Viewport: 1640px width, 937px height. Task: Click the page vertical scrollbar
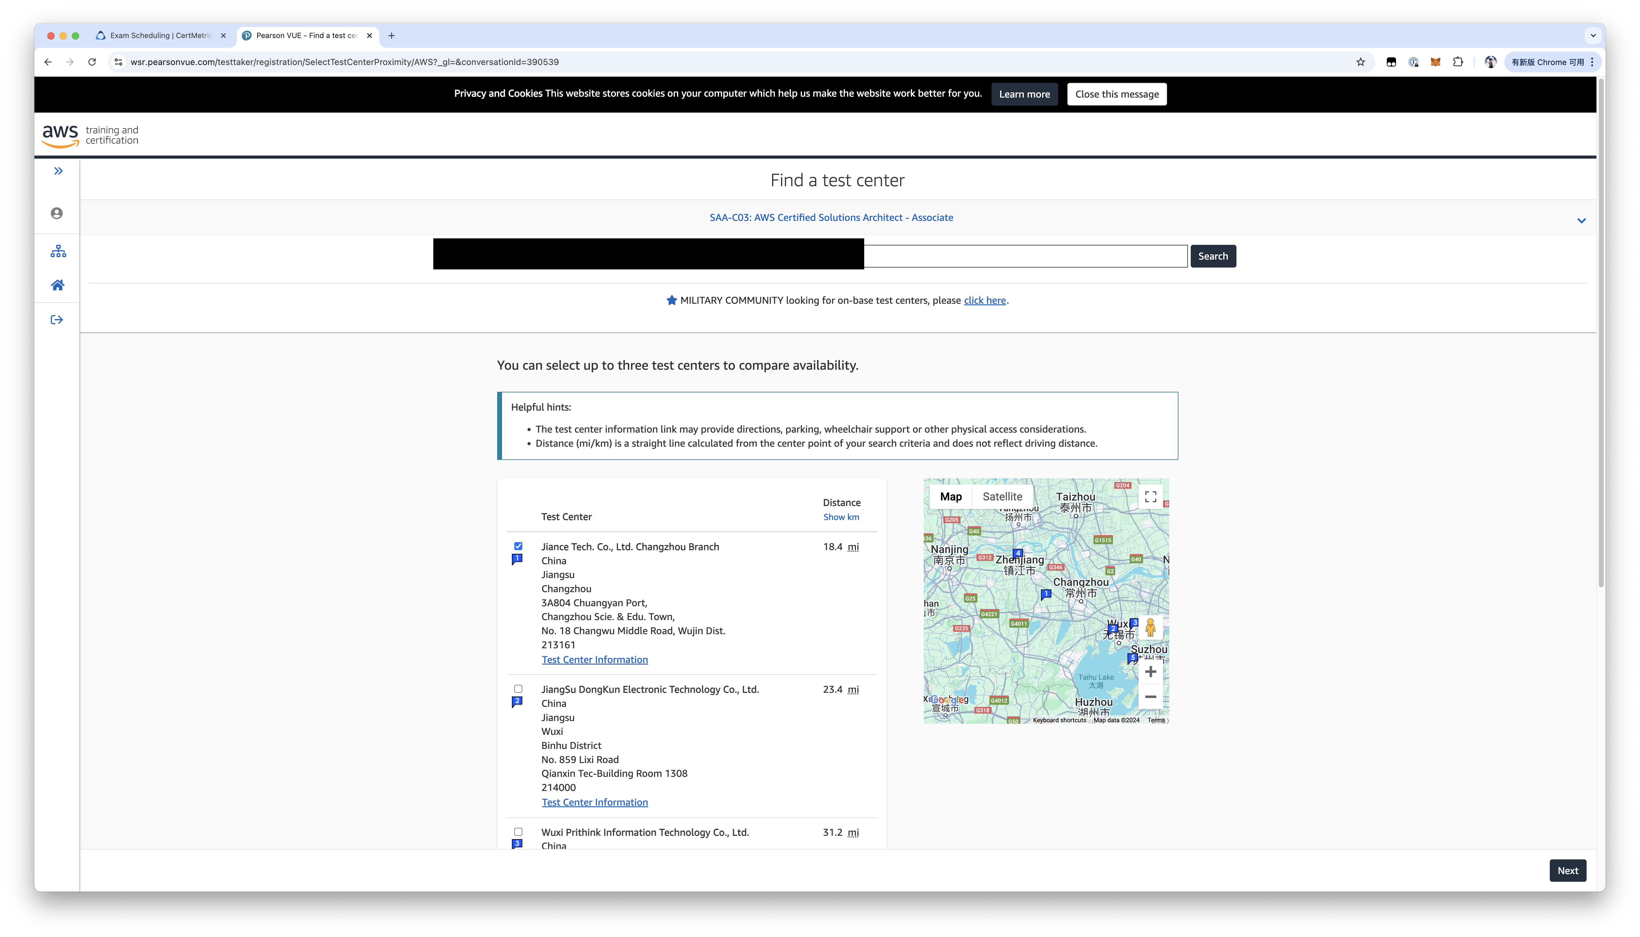(1601, 332)
